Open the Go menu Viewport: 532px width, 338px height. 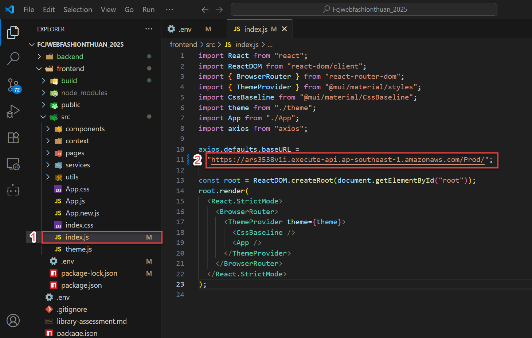(129, 9)
